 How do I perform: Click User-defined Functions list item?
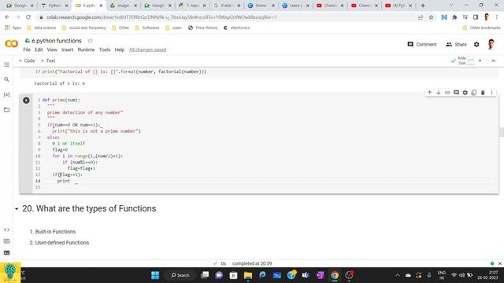(62, 243)
